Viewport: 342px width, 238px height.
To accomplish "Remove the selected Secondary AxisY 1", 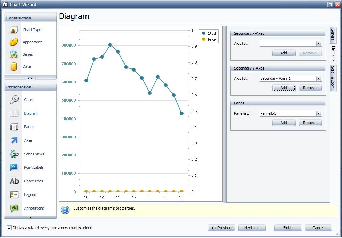I will click(x=310, y=88).
